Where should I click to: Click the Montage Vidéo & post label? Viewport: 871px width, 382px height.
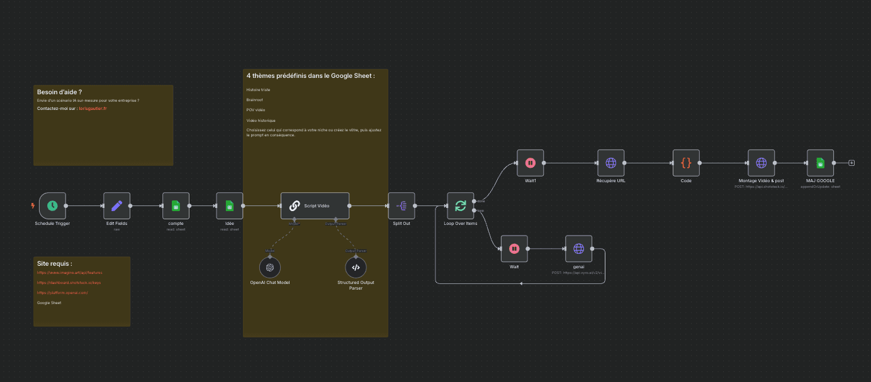click(x=761, y=181)
